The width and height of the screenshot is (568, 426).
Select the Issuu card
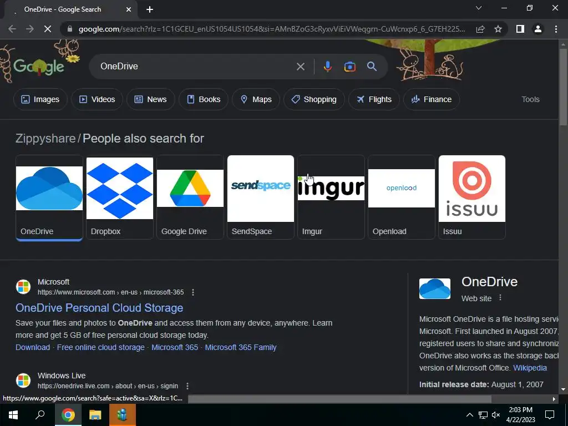(471, 197)
